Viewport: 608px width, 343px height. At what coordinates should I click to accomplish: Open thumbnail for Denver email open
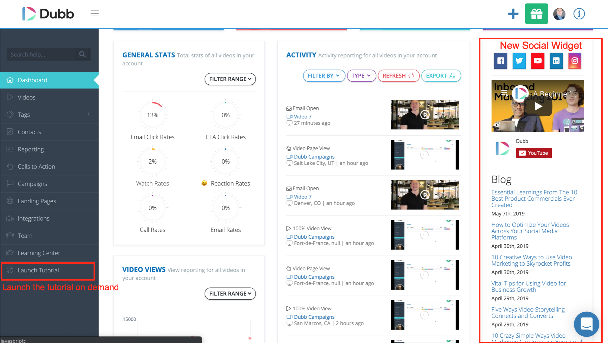(x=425, y=195)
